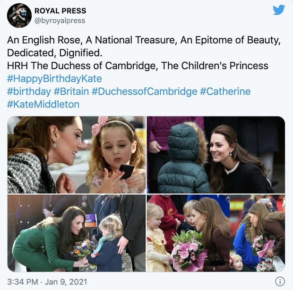Open the #birthday hashtag
This screenshot has height=290, width=293.
[x=29, y=91]
